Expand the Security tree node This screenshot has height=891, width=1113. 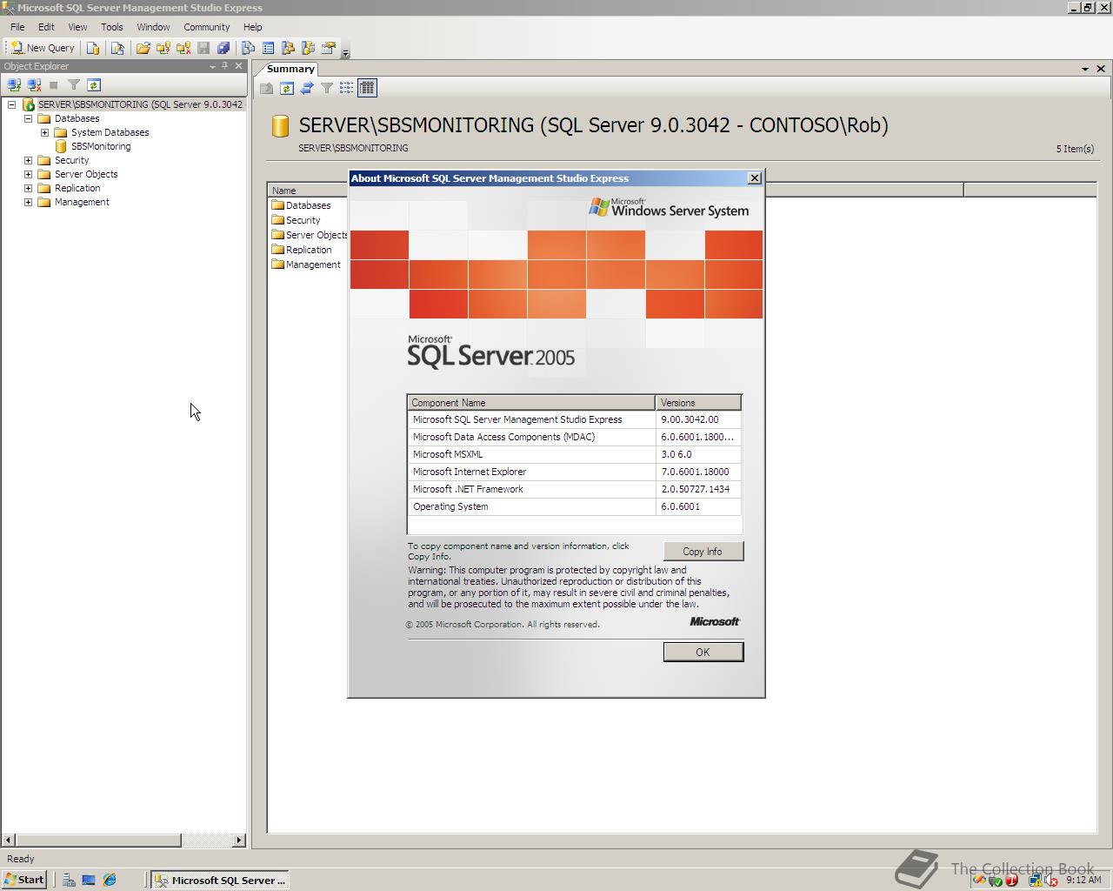pos(28,160)
